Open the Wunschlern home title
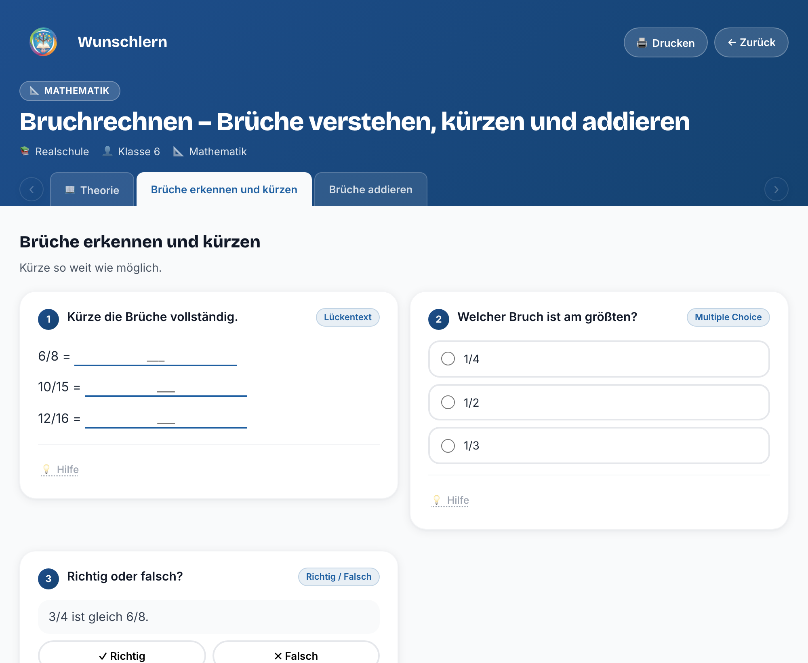Image resolution: width=808 pixels, height=663 pixels. [x=122, y=42]
